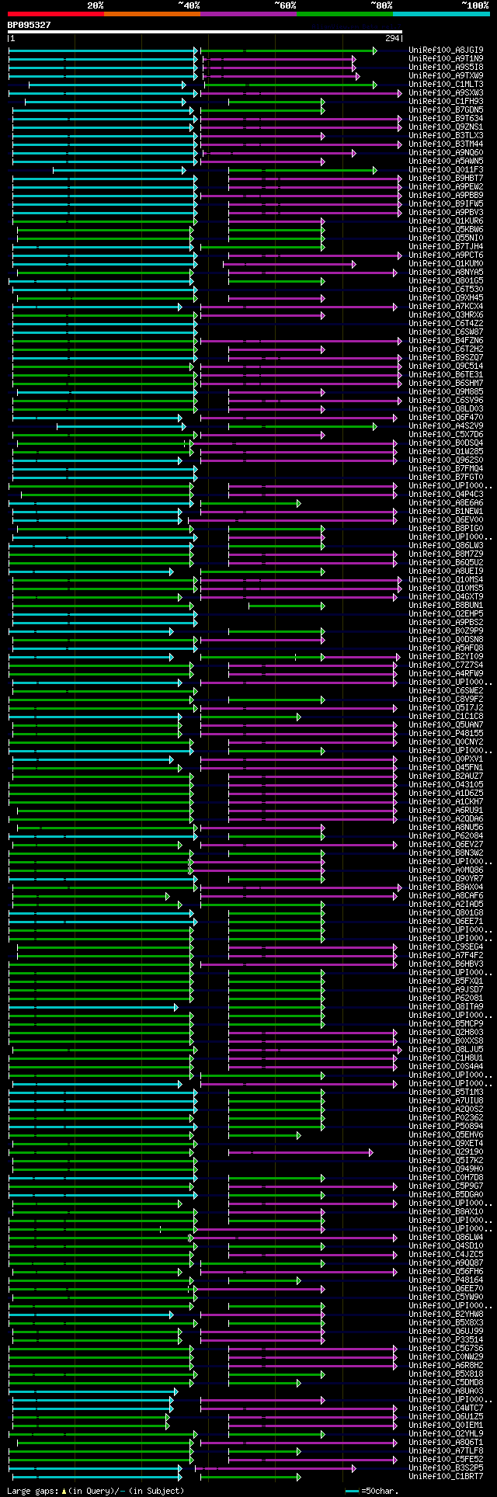497x1497 pixels.
Task: Open hit UniRef100_A9T1N9
Action: (446, 59)
